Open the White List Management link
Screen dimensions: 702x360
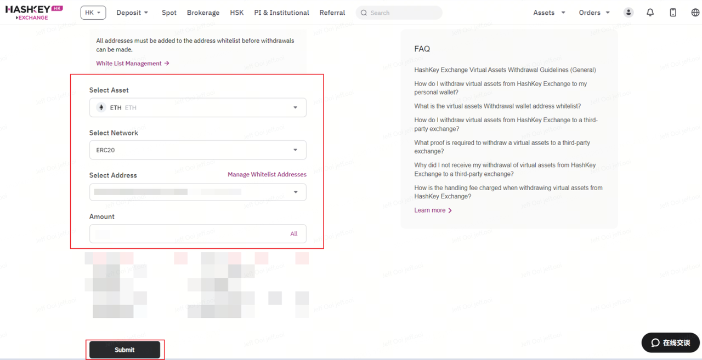[132, 64]
